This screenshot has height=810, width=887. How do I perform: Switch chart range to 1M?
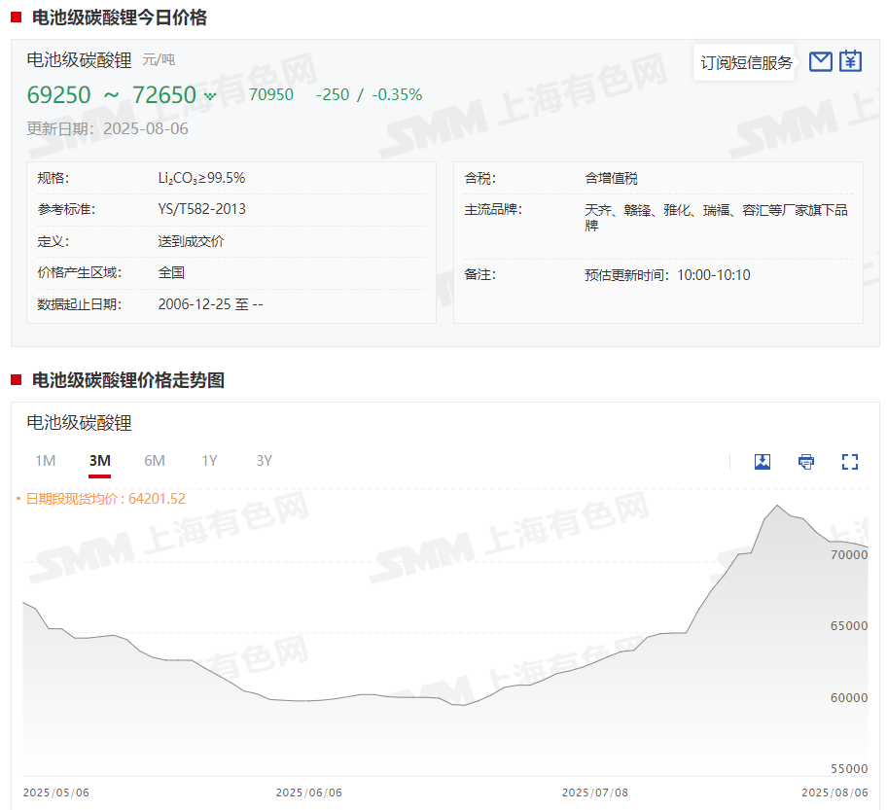coord(45,461)
